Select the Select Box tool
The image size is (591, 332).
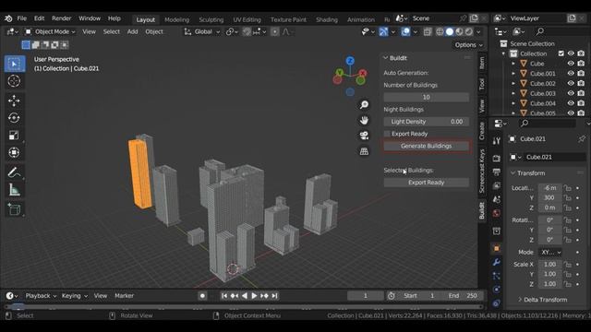click(x=15, y=64)
